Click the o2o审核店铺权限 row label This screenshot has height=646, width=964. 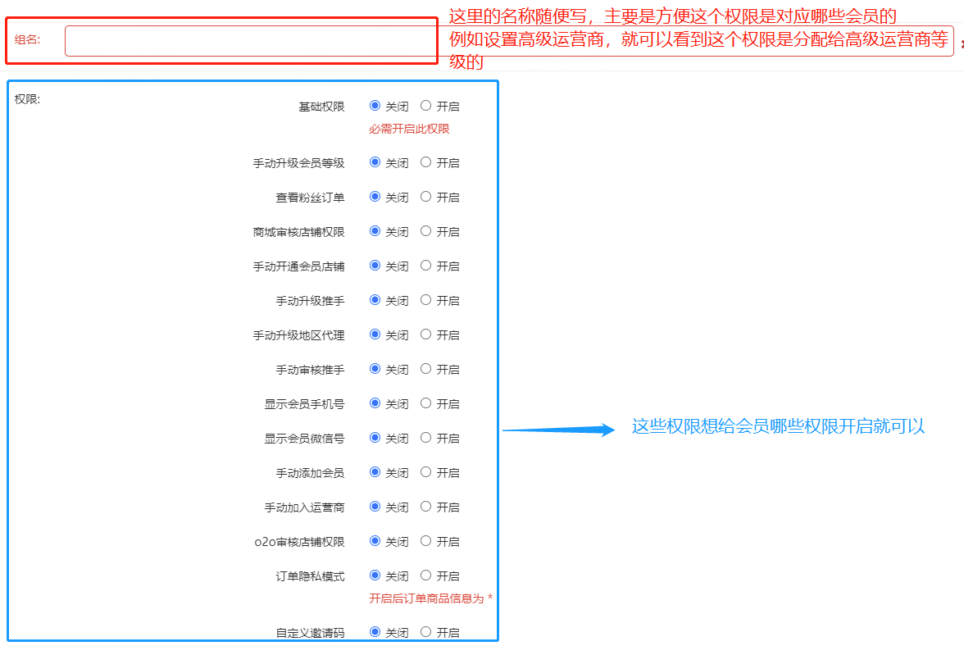[x=299, y=542]
